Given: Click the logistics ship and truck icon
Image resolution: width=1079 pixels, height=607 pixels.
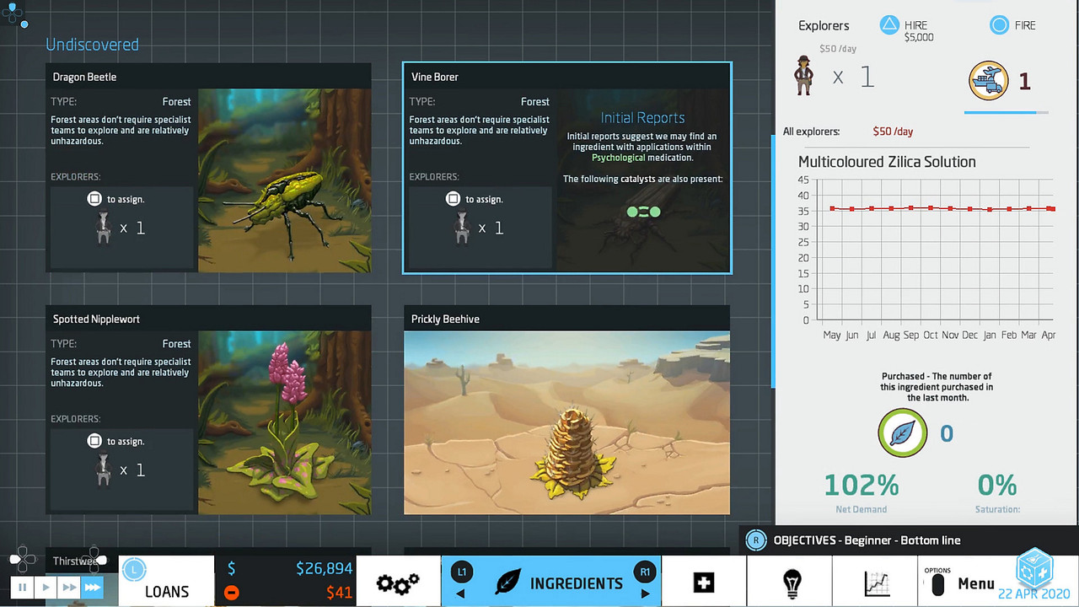Looking at the screenshot, I should point(988,81).
